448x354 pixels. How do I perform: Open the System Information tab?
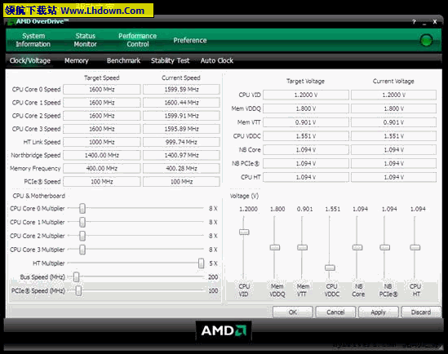33,40
